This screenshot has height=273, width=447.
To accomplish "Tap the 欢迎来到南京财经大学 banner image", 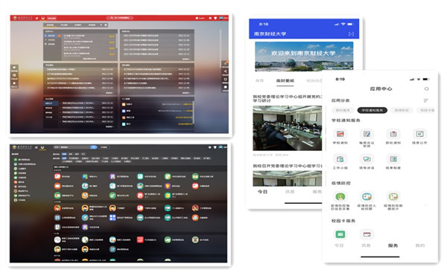I will click(x=304, y=56).
